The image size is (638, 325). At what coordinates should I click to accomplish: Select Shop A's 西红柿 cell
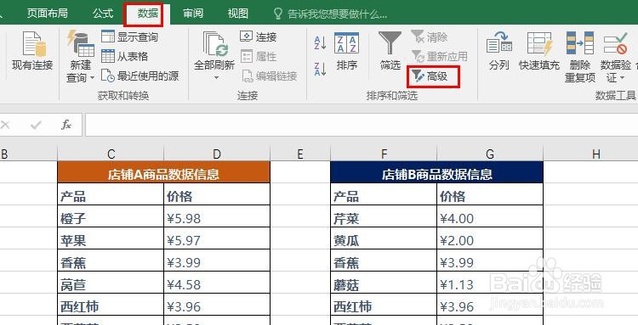111,305
